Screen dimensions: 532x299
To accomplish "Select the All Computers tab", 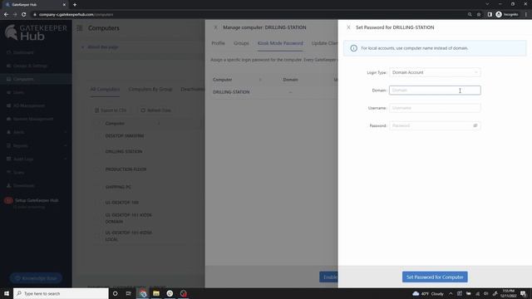I will pyautogui.click(x=105, y=89).
